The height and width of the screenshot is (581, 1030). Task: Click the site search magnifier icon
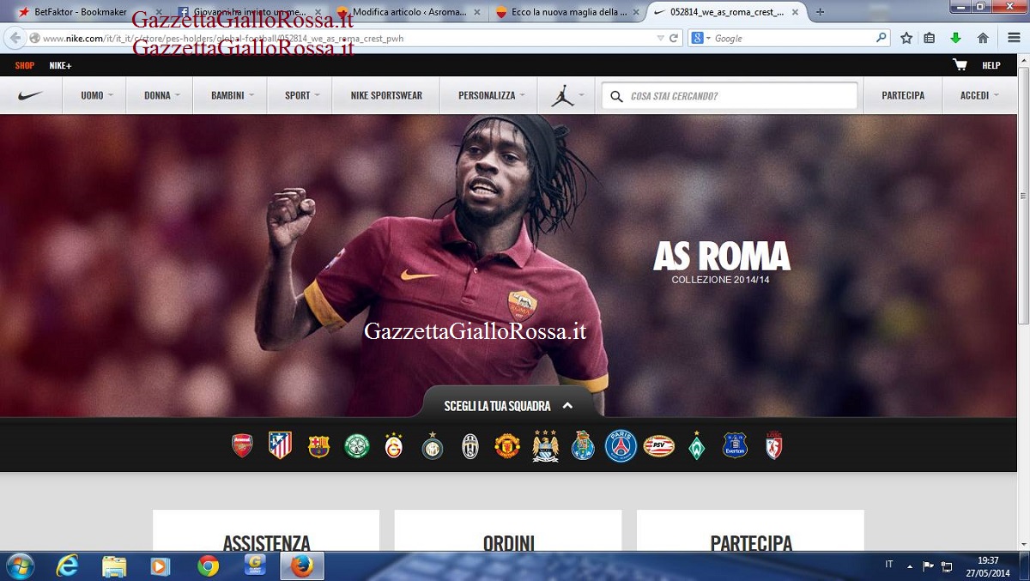tap(616, 96)
